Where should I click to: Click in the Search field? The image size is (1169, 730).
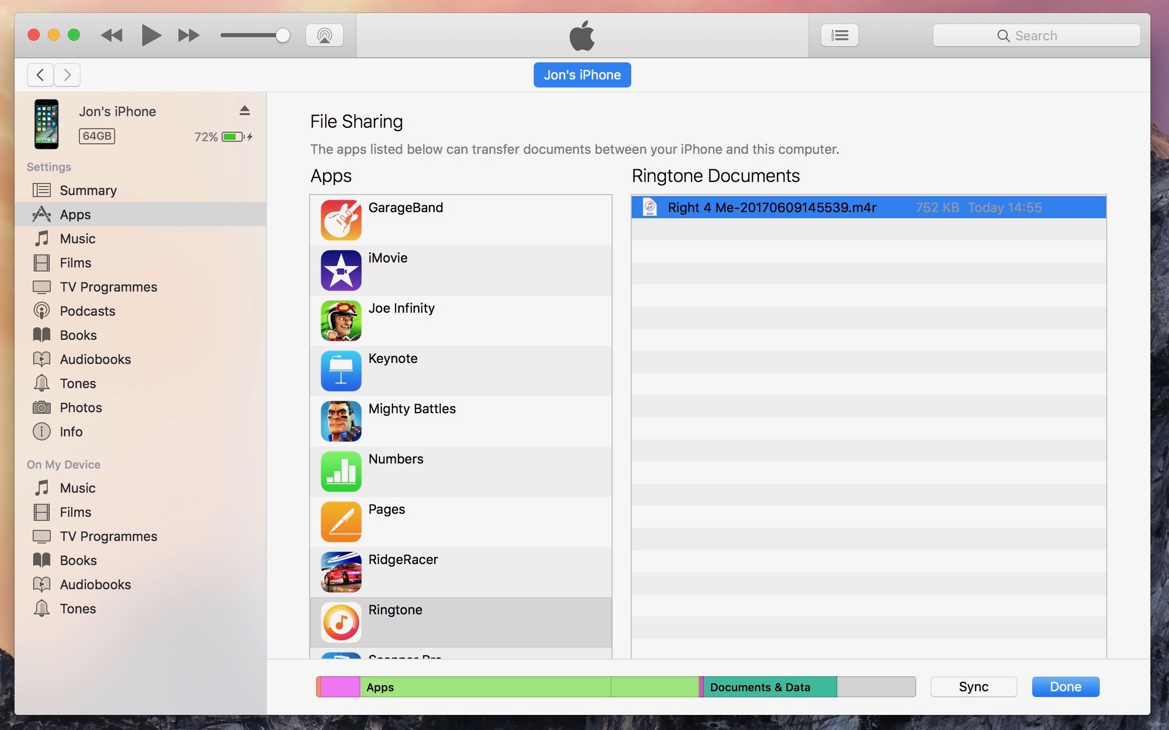click(x=1036, y=35)
